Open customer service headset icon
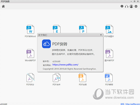 127,6
